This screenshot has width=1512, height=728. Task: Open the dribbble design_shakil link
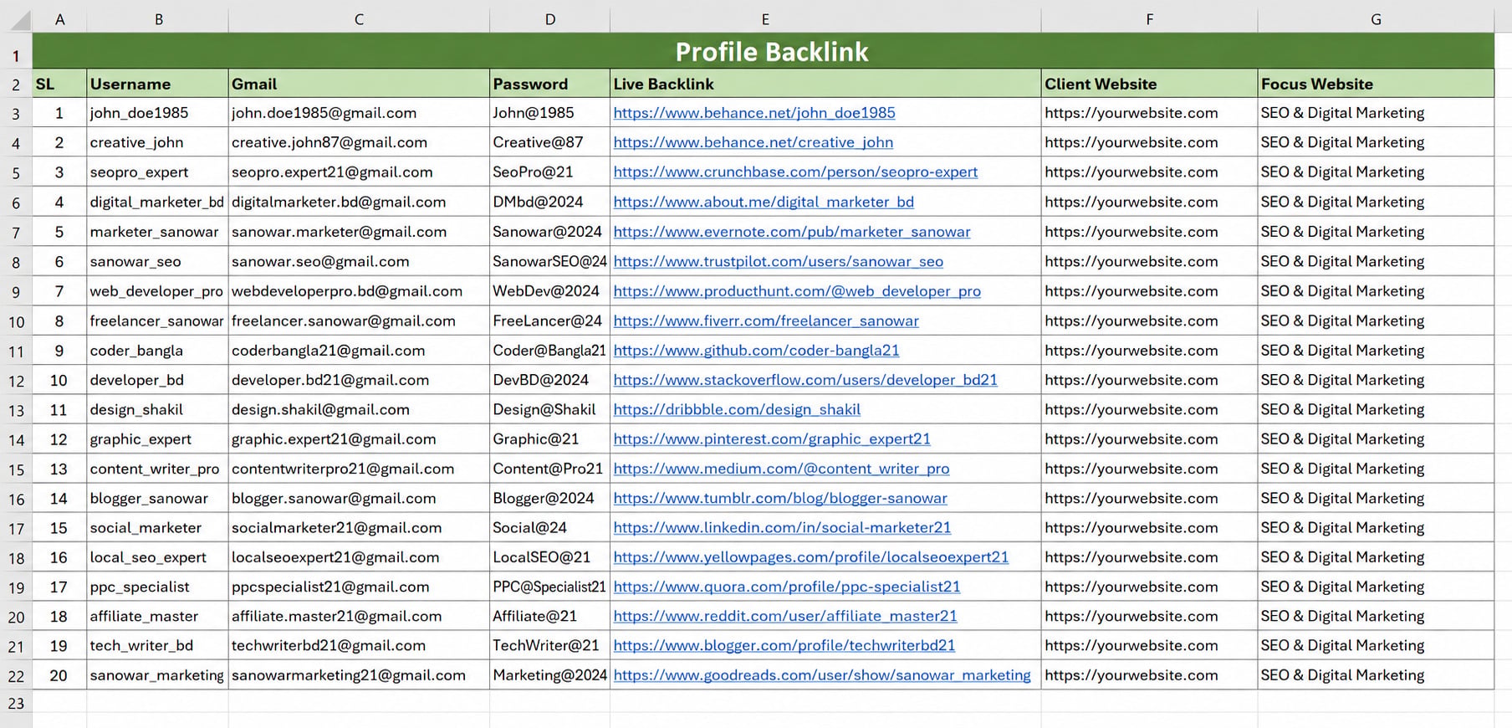click(x=737, y=409)
